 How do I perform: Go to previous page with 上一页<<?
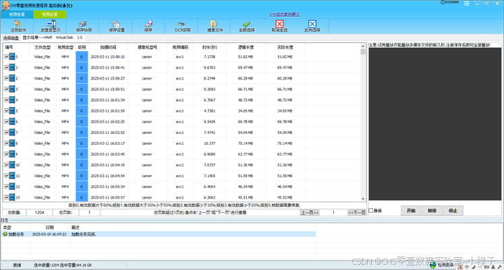(310, 213)
